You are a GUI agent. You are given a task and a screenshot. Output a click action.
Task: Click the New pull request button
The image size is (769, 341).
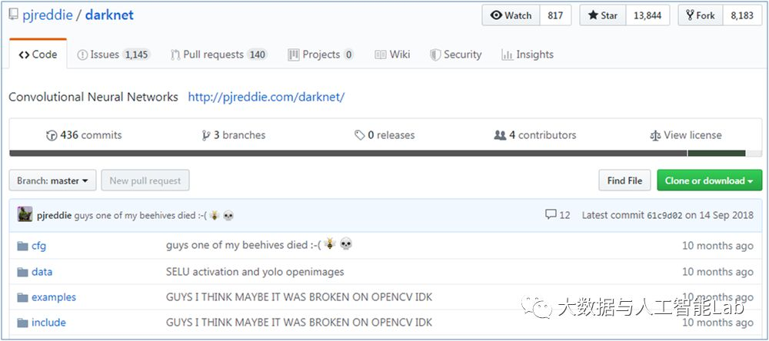click(145, 180)
